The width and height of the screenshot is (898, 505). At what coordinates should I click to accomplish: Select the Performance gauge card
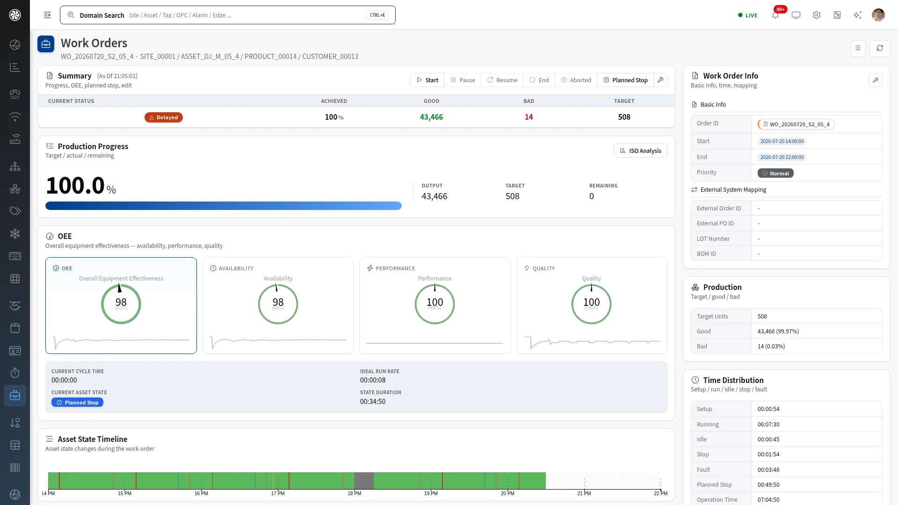click(x=435, y=305)
